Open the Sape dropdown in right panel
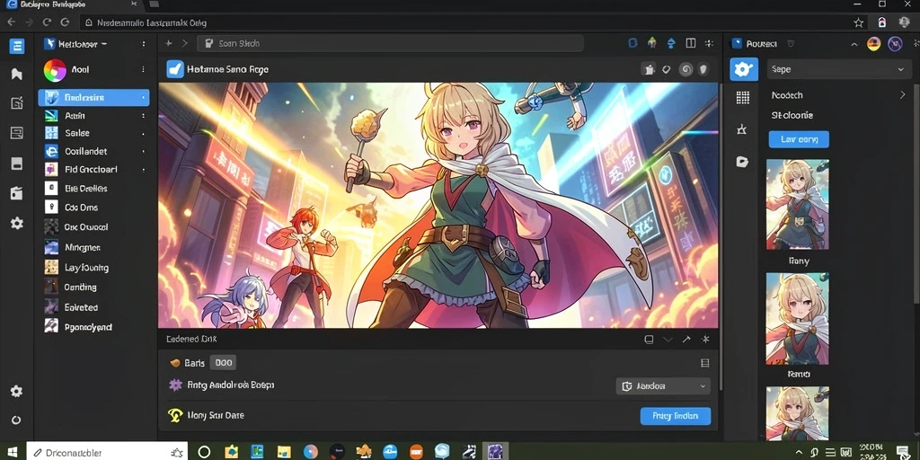Image resolution: width=920 pixels, height=460 pixels. tap(838, 69)
